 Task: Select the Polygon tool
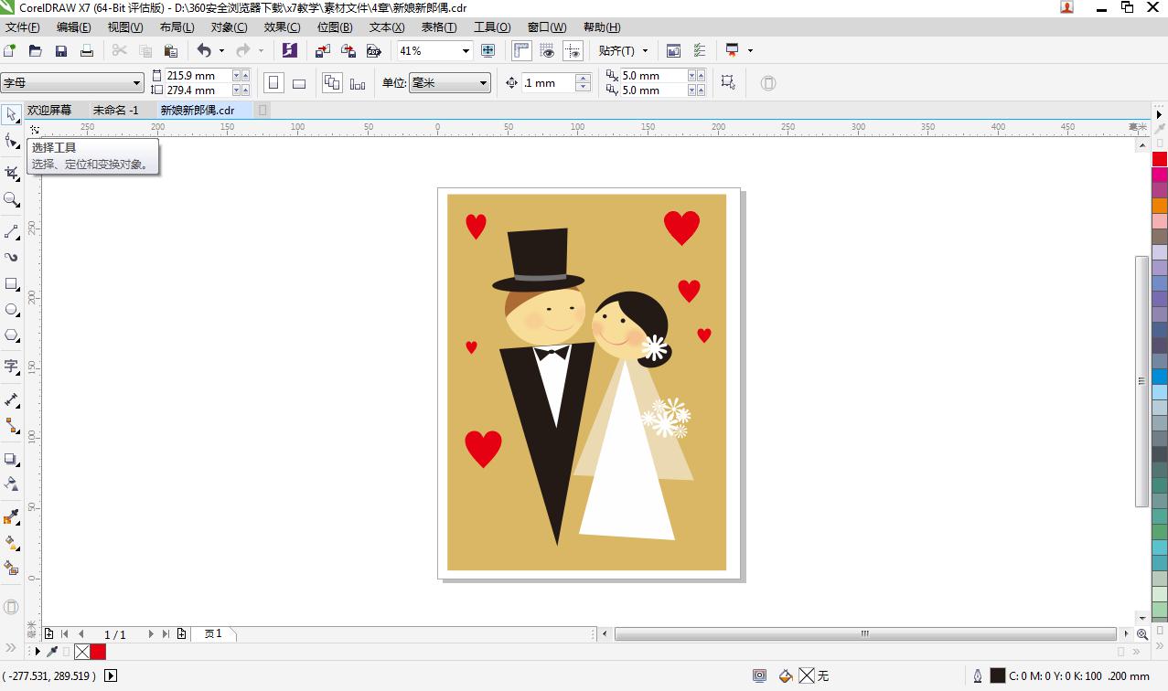11,335
